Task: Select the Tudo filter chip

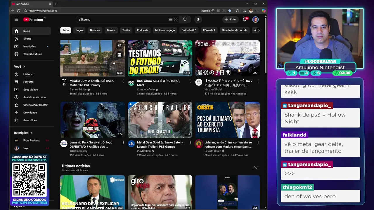Action: coord(66,30)
